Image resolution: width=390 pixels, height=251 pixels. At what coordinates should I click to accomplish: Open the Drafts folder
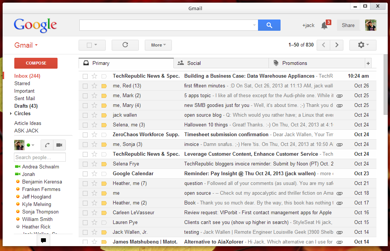26,106
